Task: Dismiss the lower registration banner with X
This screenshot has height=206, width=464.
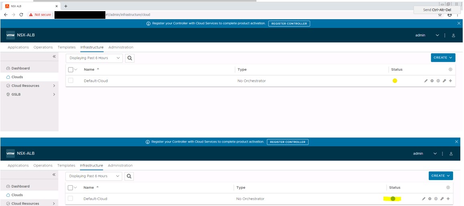Action: point(457,142)
